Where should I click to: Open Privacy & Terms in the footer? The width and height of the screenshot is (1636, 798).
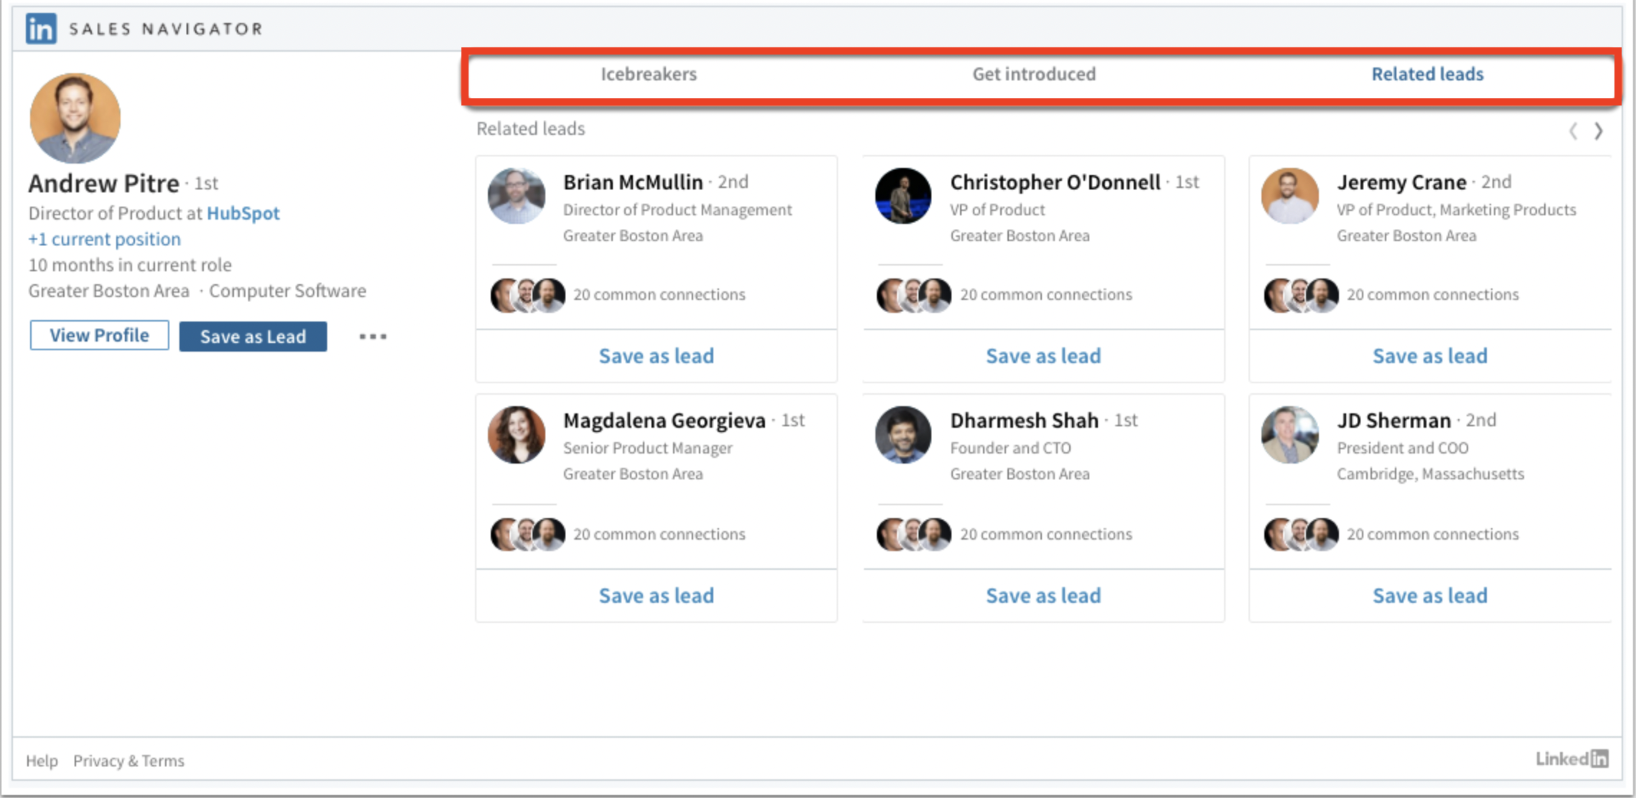point(128,761)
